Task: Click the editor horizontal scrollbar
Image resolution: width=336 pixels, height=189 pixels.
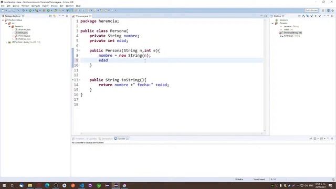Action: coord(172,133)
